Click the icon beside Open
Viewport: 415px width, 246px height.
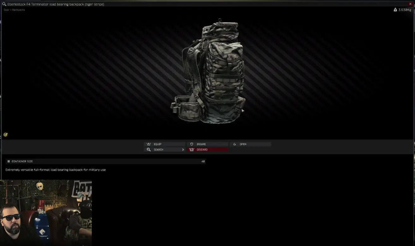(235, 144)
